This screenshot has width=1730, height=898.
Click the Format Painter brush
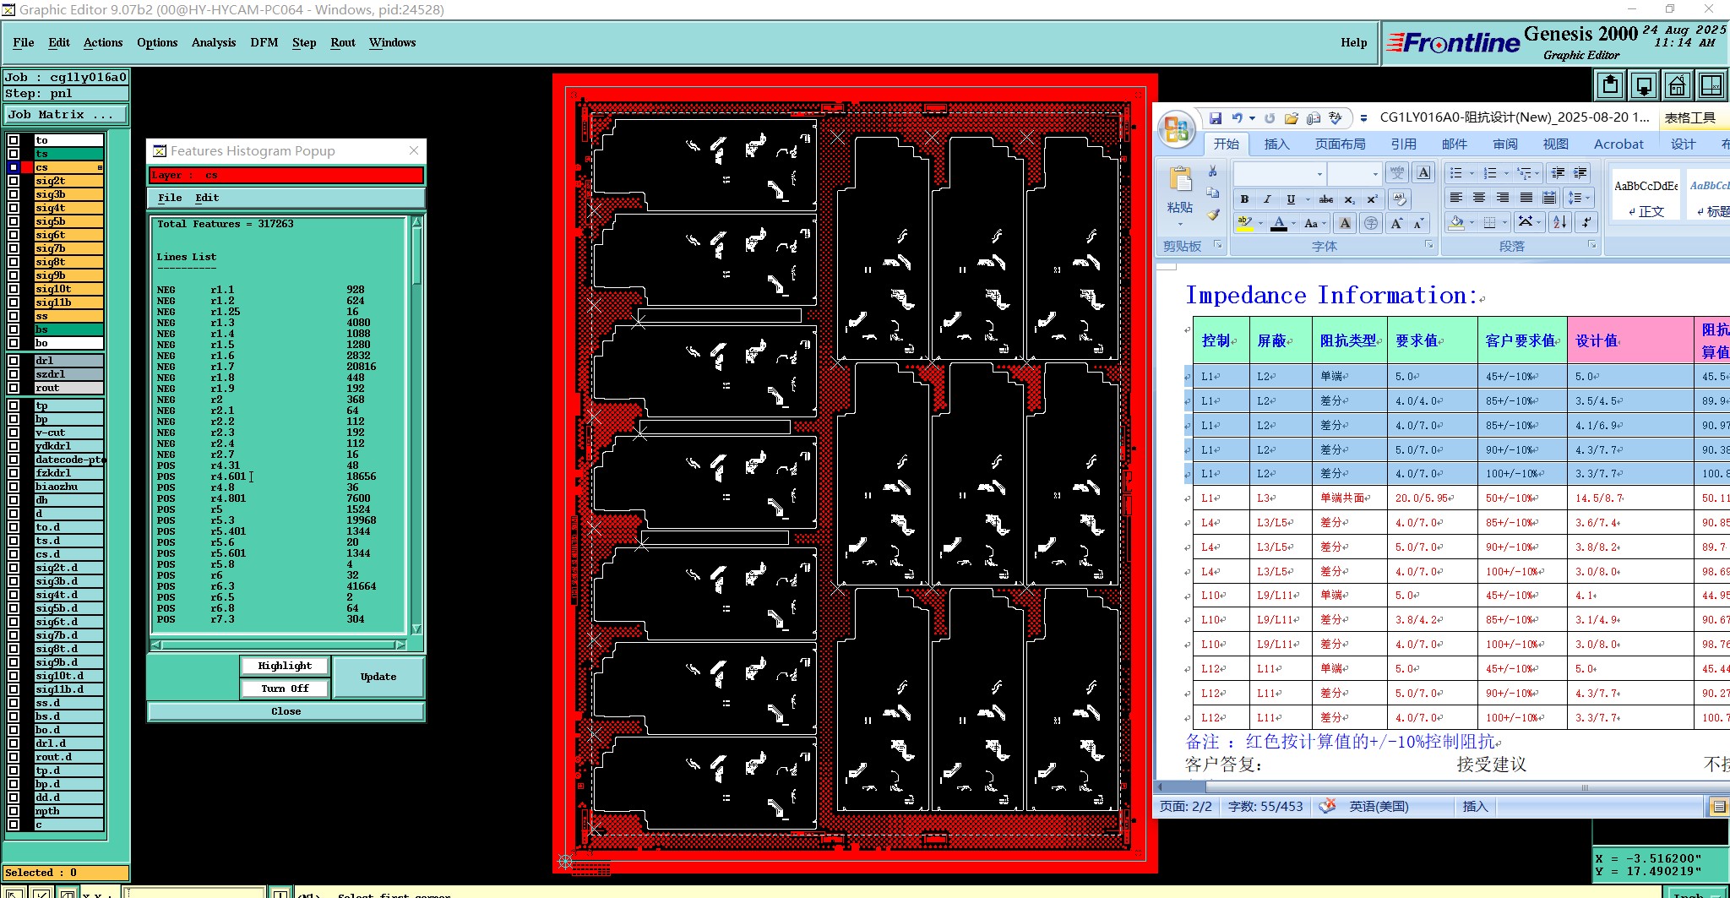tap(1213, 215)
